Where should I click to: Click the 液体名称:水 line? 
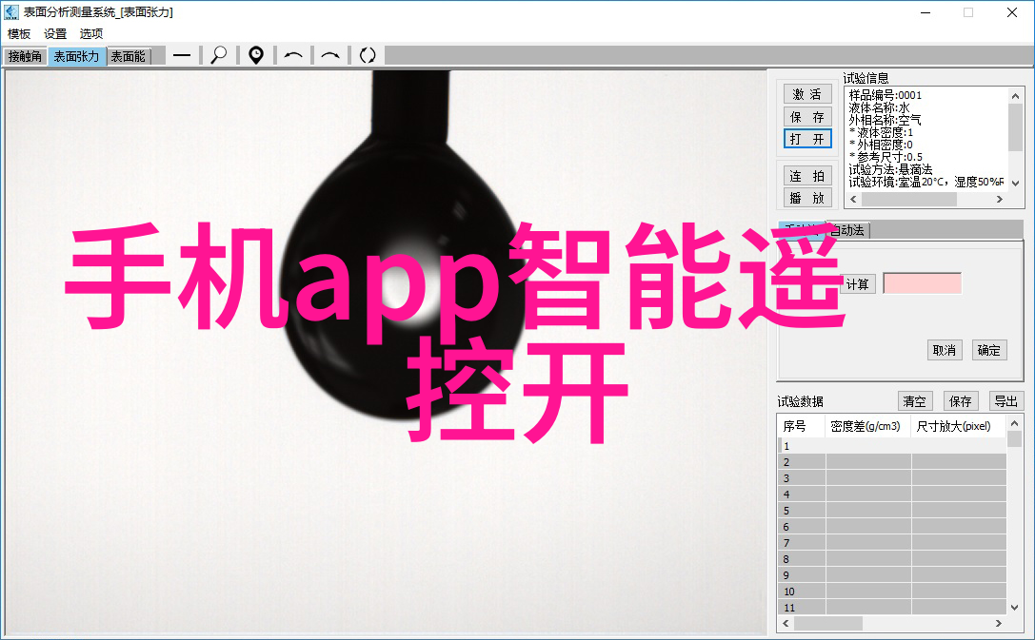pos(879,107)
